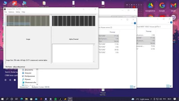Select the 'road' desktop file icon
The height and width of the screenshot is (101, 179).
(x=103, y=4)
